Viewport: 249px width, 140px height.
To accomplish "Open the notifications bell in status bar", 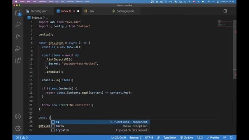I will [231, 137].
